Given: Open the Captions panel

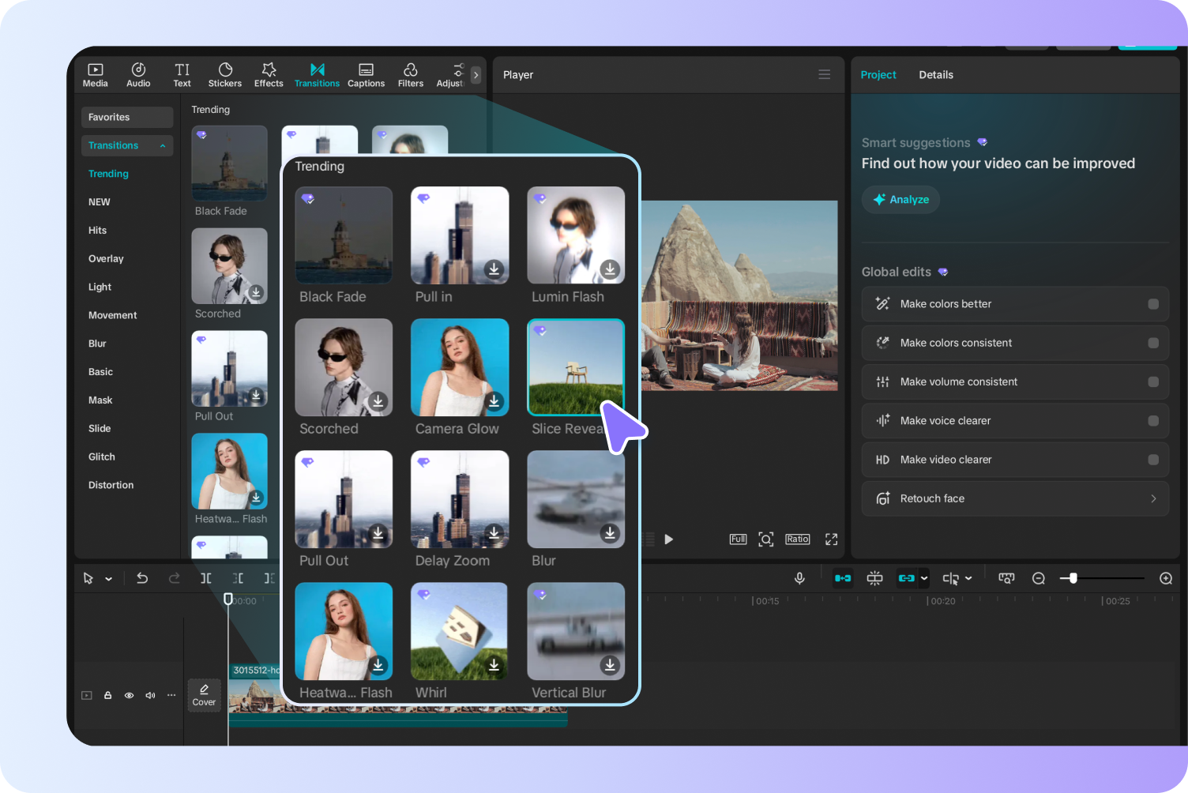Looking at the screenshot, I should tap(366, 74).
